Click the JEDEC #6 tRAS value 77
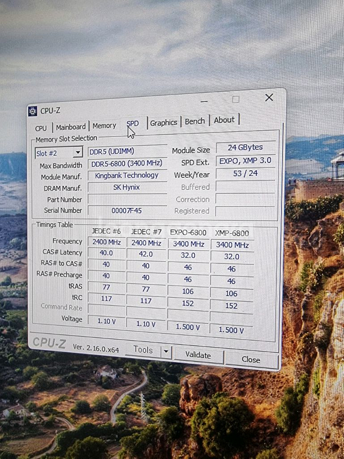The image size is (344, 459). point(106,287)
